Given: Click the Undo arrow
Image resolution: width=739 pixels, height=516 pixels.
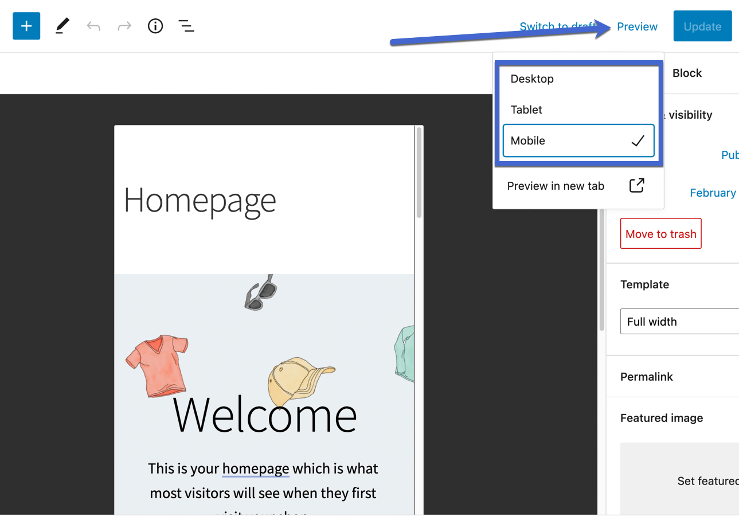Looking at the screenshot, I should coord(93,26).
